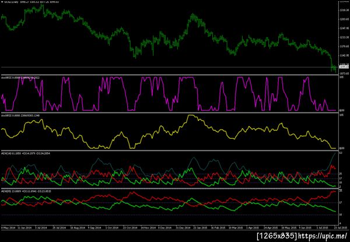
Task: Click the 8 Dec 2014 date label
Action: coord(164,228)
